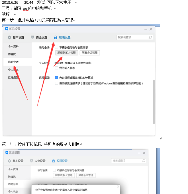This screenshot has width=188, height=194.
Task: Minimize the first 系统设置 window
Action: tap(146, 29)
